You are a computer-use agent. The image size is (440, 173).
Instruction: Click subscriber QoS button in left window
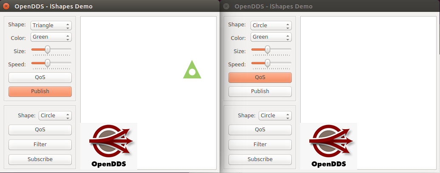click(x=40, y=130)
